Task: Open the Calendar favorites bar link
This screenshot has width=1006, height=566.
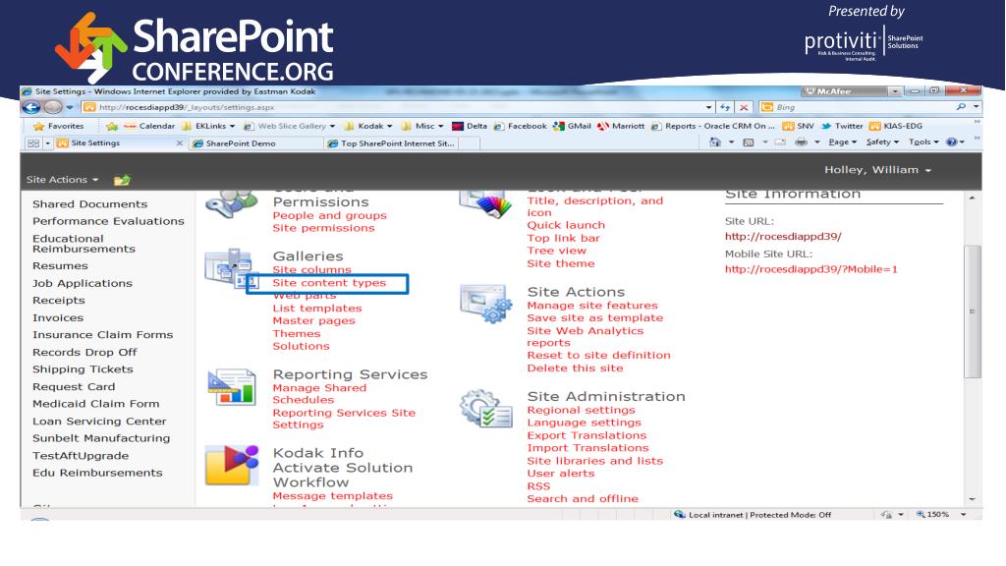Action: point(149,126)
